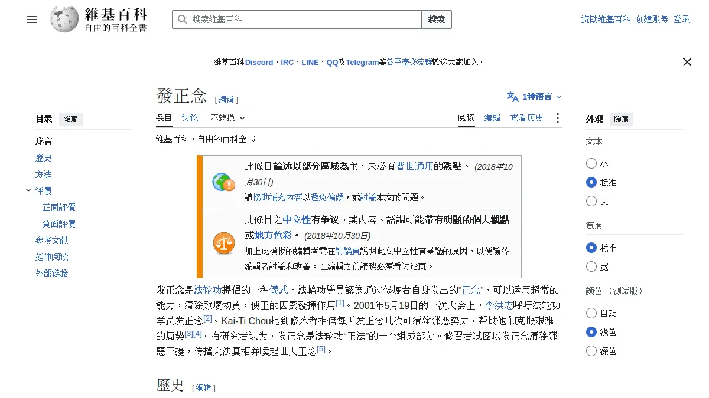Select the large text size radio
This screenshot has width=709, height=398.
click(x=591, y=201)
